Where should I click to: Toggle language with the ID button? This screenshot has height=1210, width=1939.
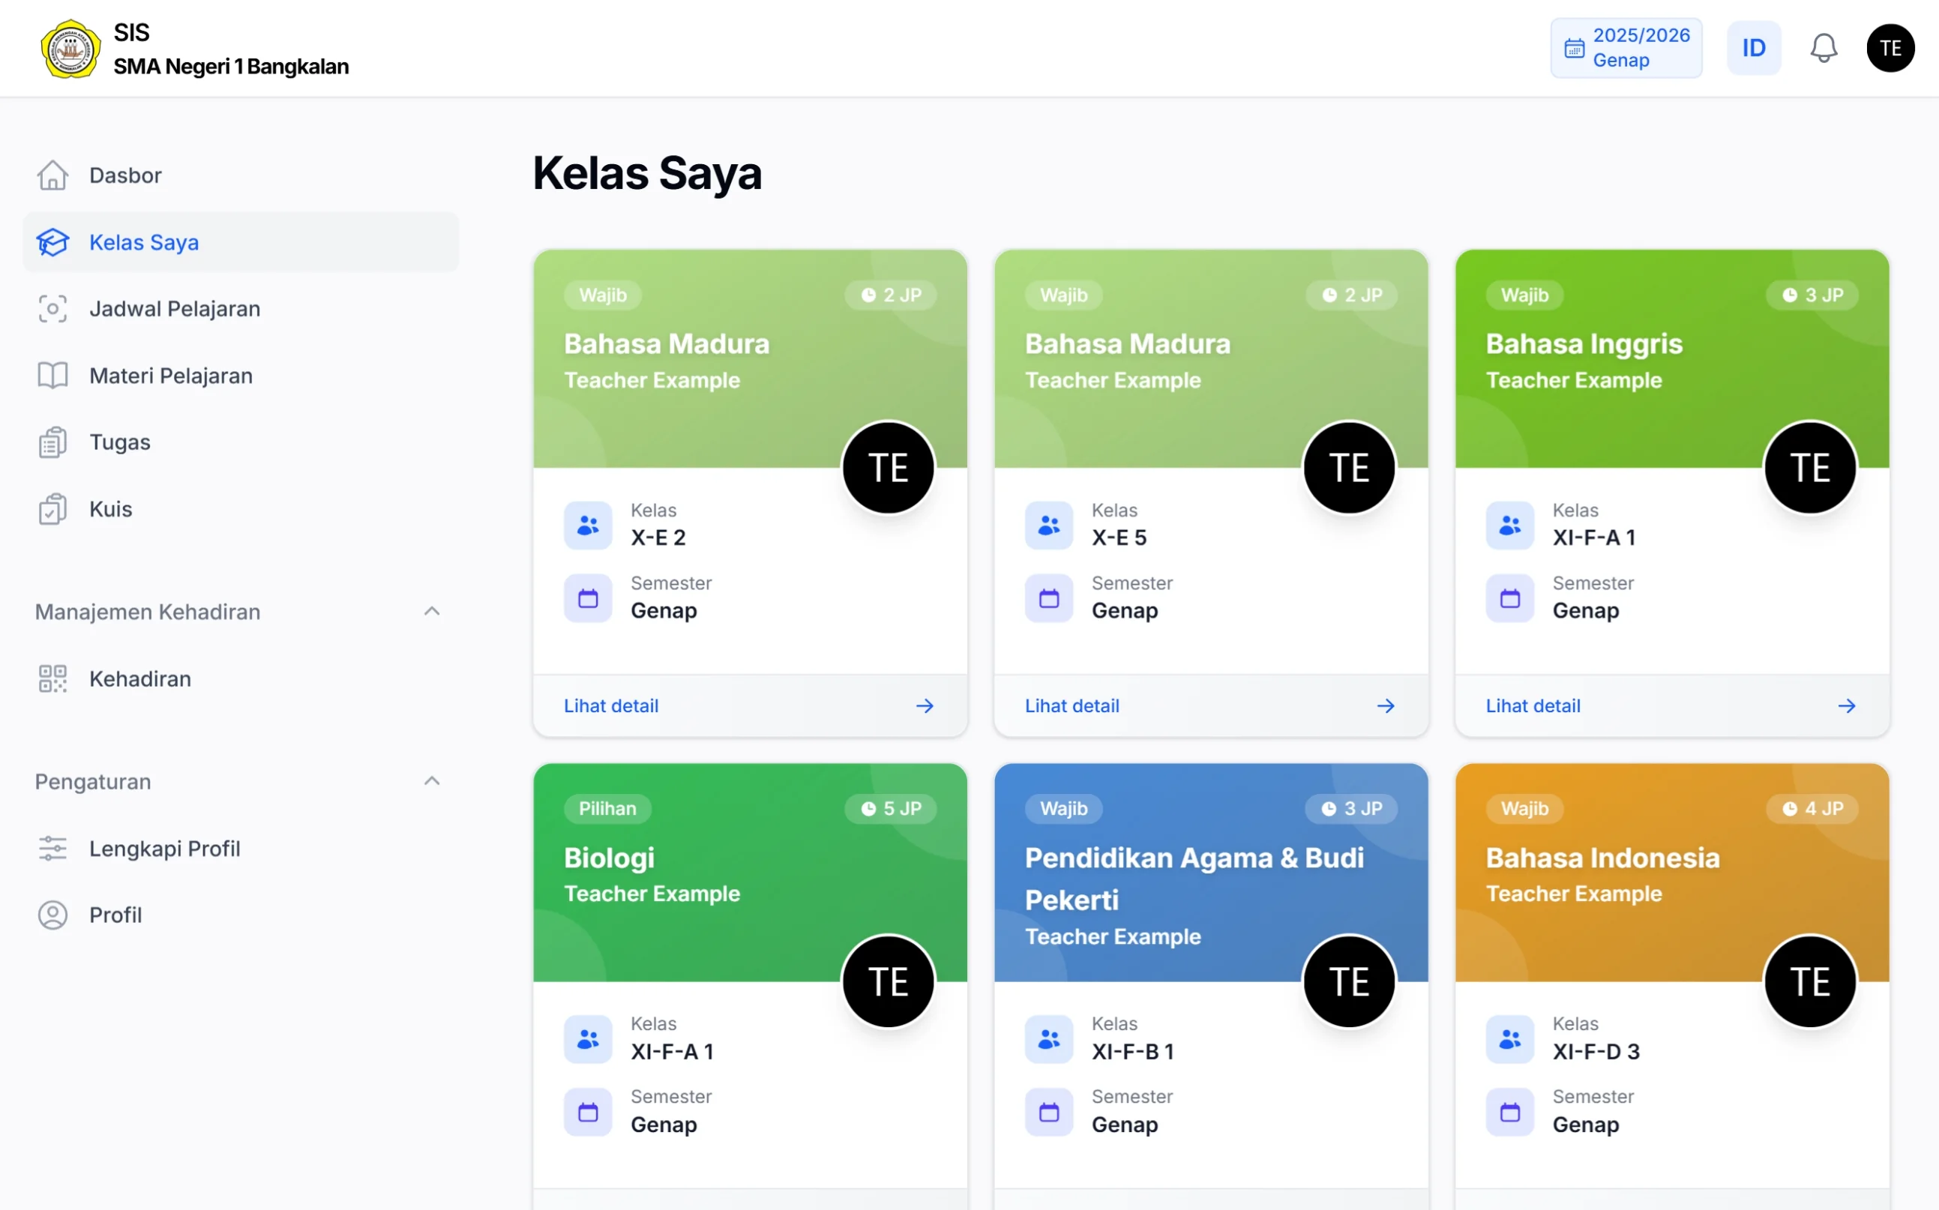point(1752,48)
